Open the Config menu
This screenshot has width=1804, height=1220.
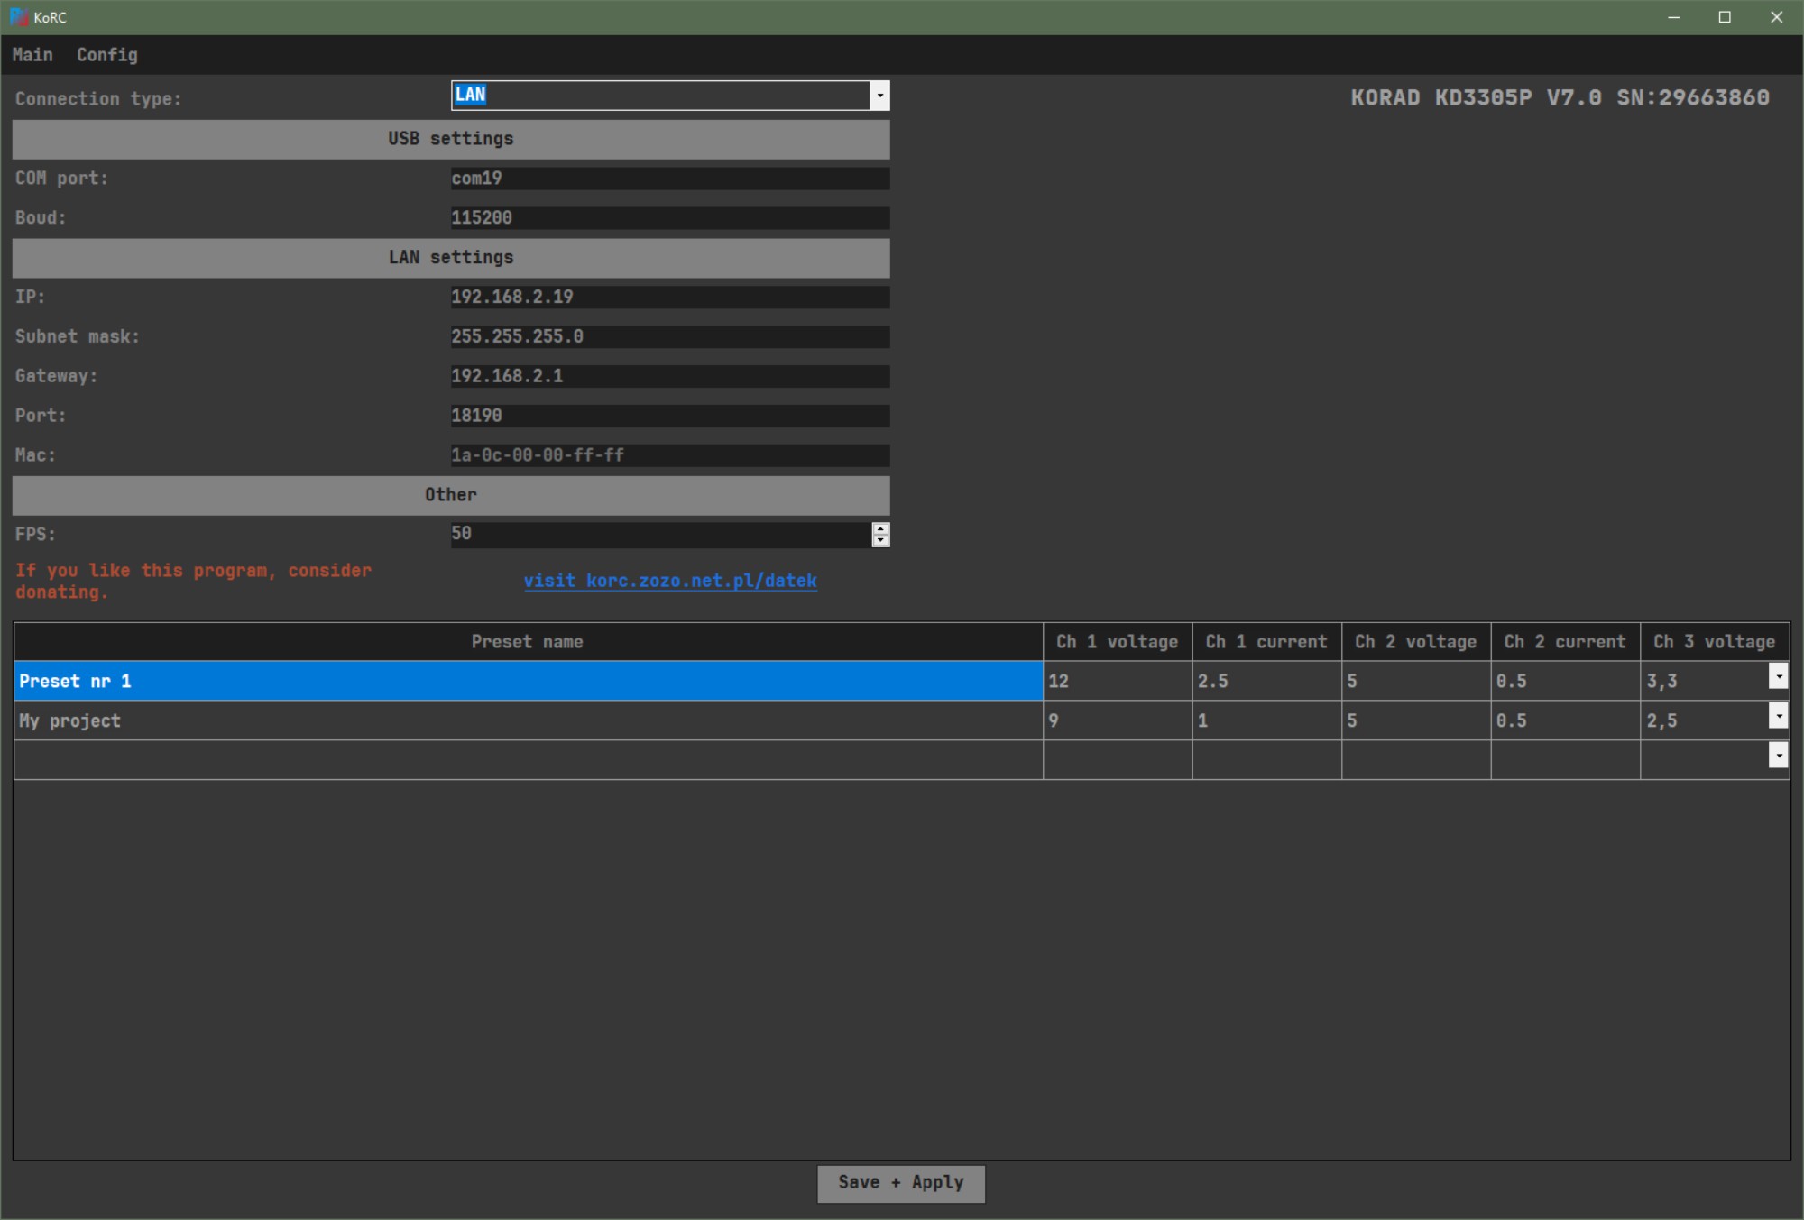(107, 55)
